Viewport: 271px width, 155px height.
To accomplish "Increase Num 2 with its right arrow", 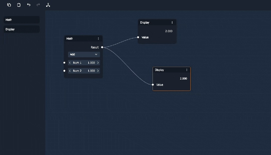I will click(98, 71).
